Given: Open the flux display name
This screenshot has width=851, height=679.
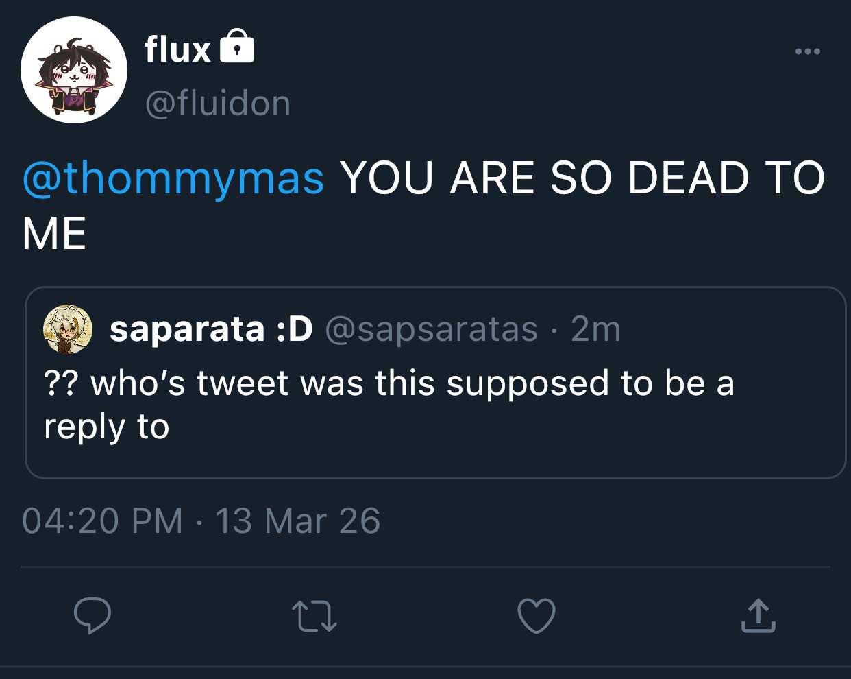Looking at the screenshot, I should point(177,49).
